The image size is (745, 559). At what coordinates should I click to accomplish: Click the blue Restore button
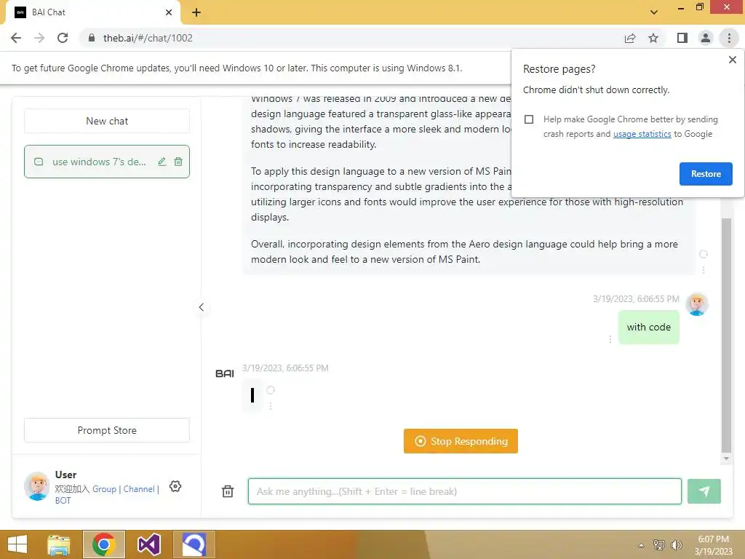pos(706,174)
